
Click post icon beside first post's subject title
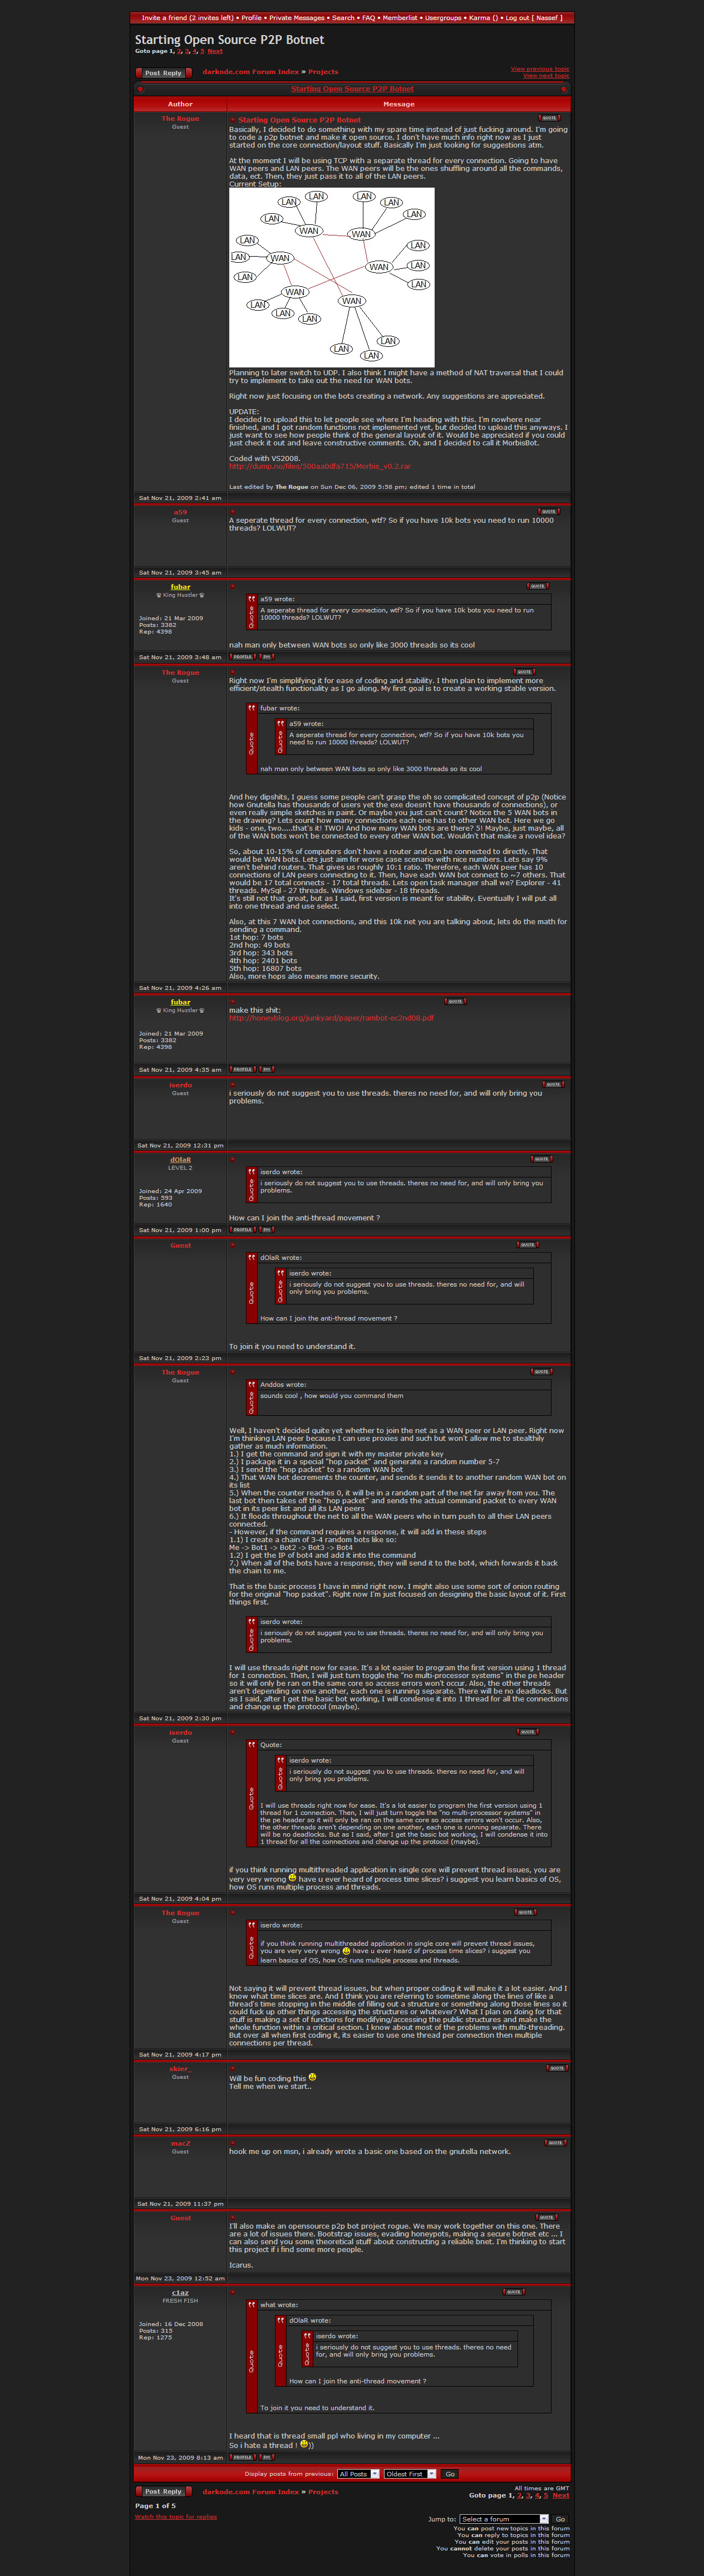pyautogui.click(x=233, y=119)
